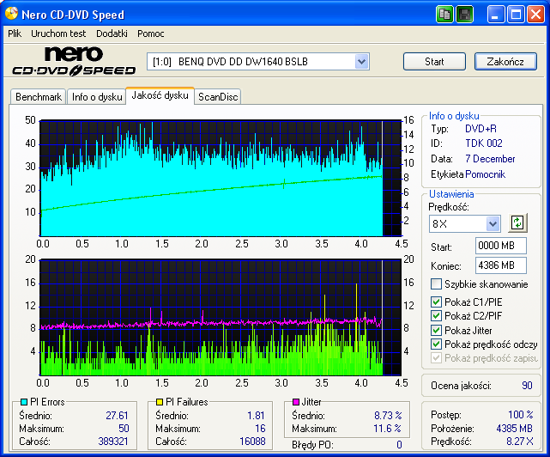Screen dimensions: 550x457
Task: Click the cyan PI Errors color swatch
Action: pyautogui.click(x=24, y=402)
